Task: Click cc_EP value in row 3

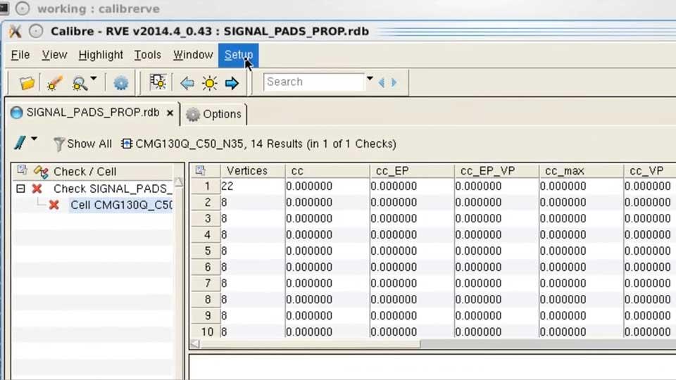Action: [394, 218]
